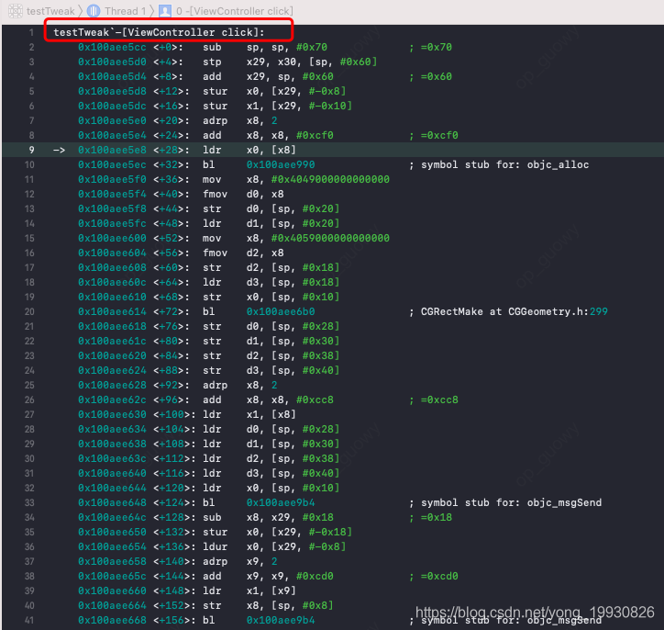Click the immediate #0x4059000000000000 on line 15
This screenshot has height=630, width=664.
(x=330, y=238)
